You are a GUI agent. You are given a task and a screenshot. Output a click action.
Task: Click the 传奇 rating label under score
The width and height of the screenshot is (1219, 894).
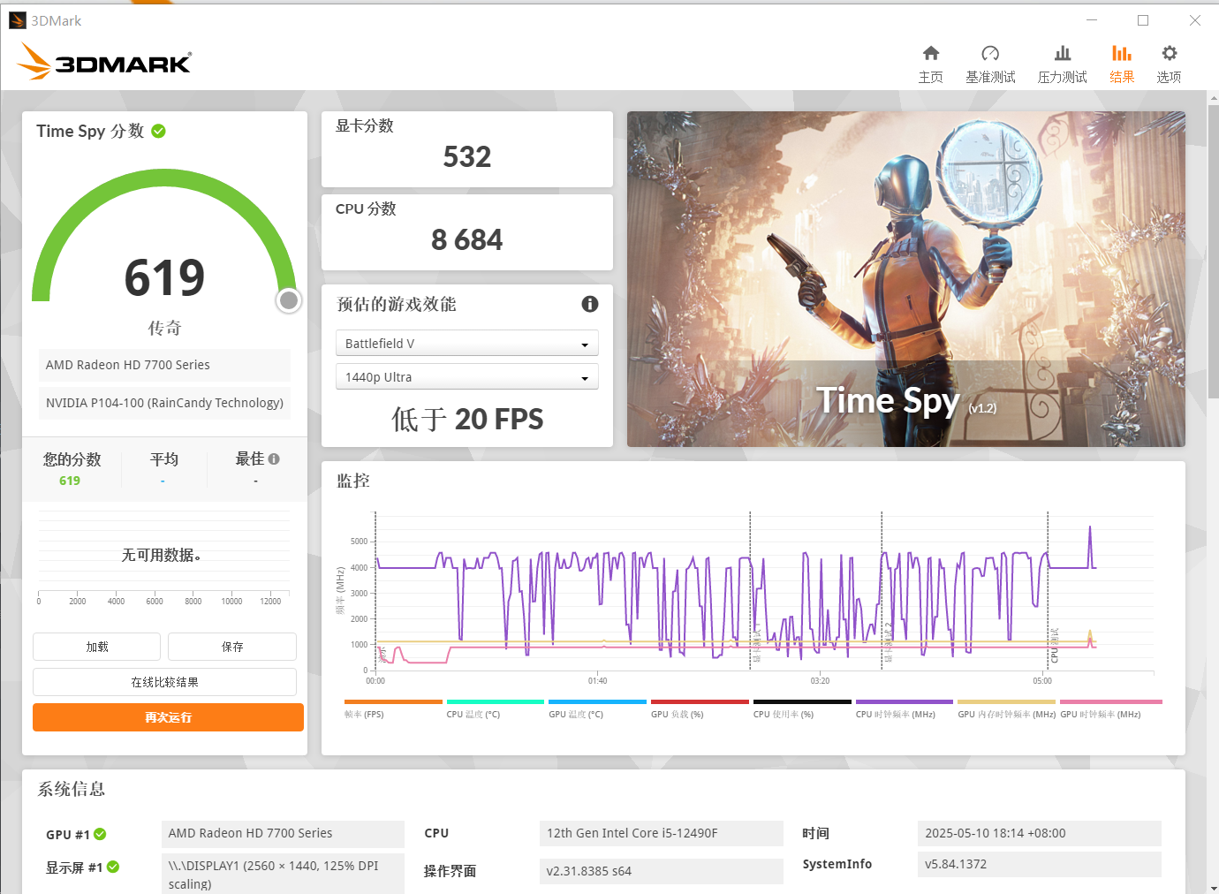point(164,328)
